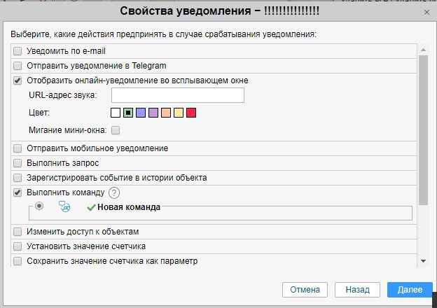Close the notification properties dialog
Viewport: 437px width, 308px height.
click(426, 12)
